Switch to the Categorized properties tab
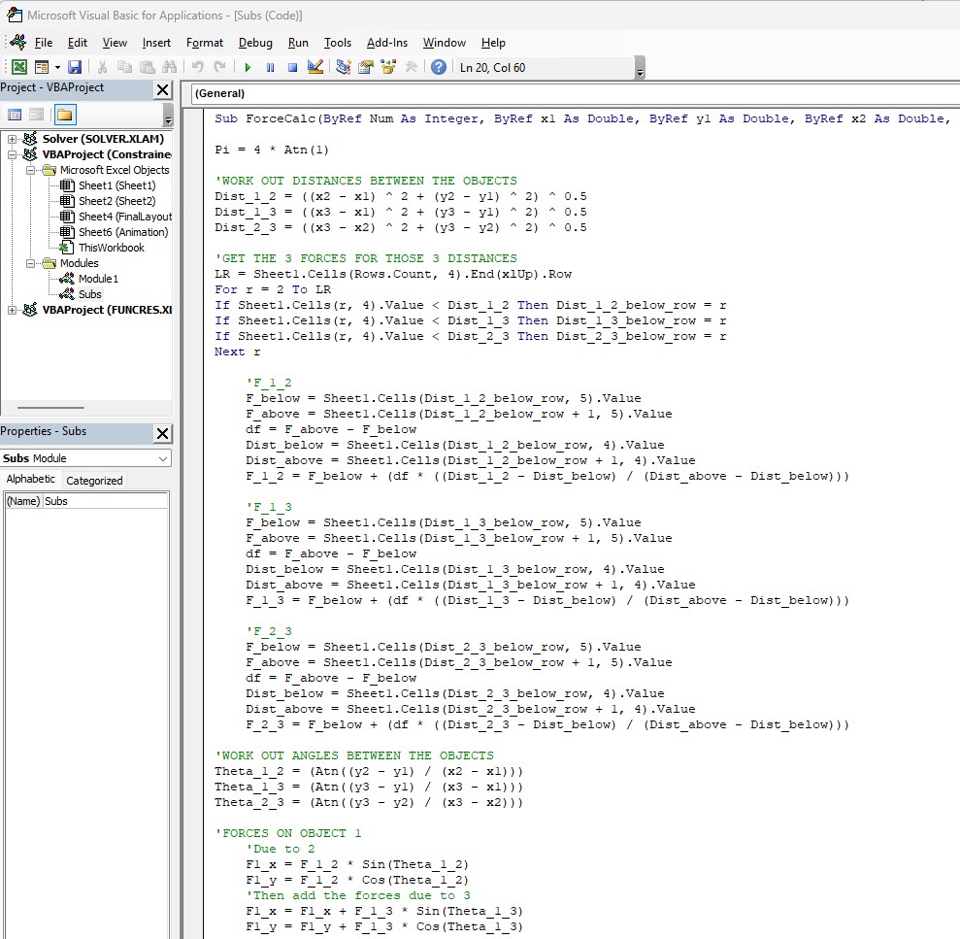The image size is (960, 939). pos(94,481)
